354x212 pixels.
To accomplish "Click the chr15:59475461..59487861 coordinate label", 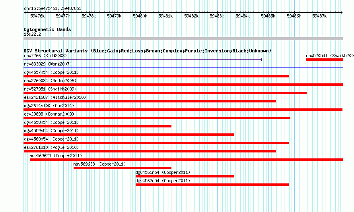I will click(x=53, y=9).
